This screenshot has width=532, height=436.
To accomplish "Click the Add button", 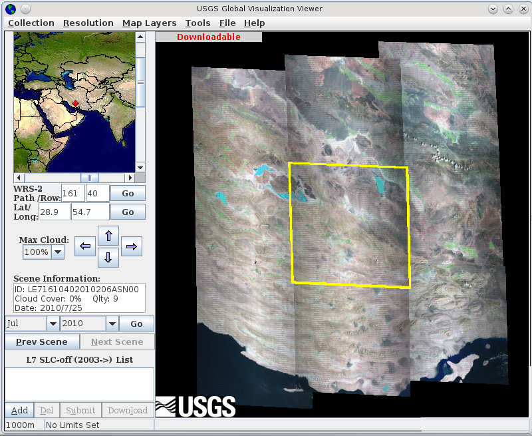I will point(19,410).
